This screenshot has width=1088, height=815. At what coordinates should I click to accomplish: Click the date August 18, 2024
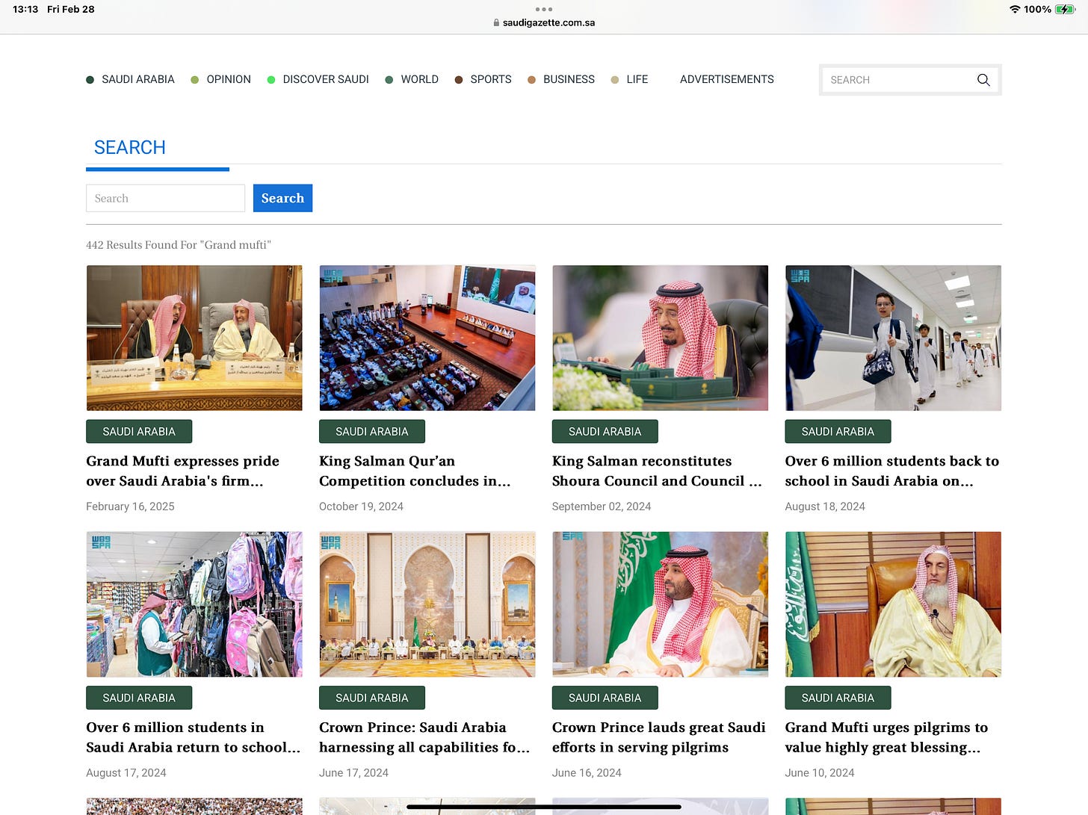click(825, 506)
